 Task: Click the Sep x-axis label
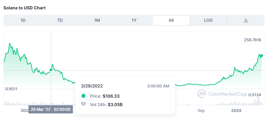point(201,111)
